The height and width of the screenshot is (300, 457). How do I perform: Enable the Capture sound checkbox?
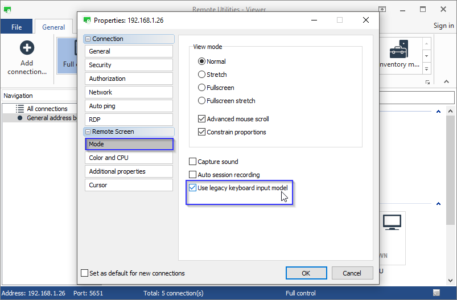click(193, 162)
